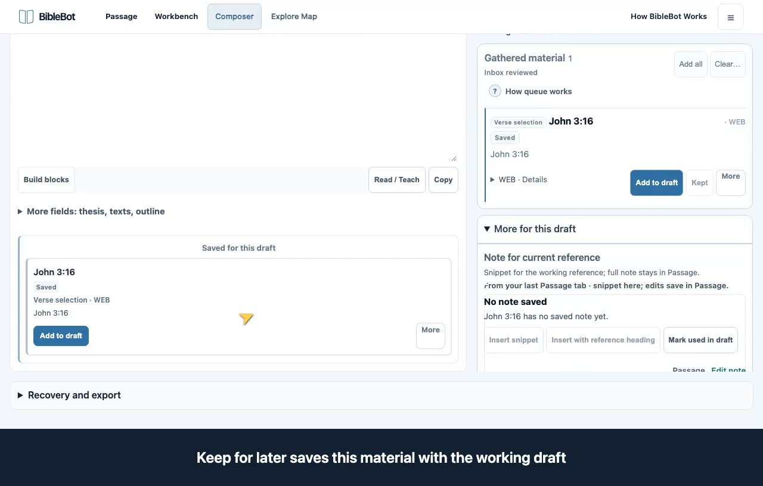Click the Read / Teach button
Image resolution: width=763 pixels, height=486 pixels.
[x=397, y=180]
